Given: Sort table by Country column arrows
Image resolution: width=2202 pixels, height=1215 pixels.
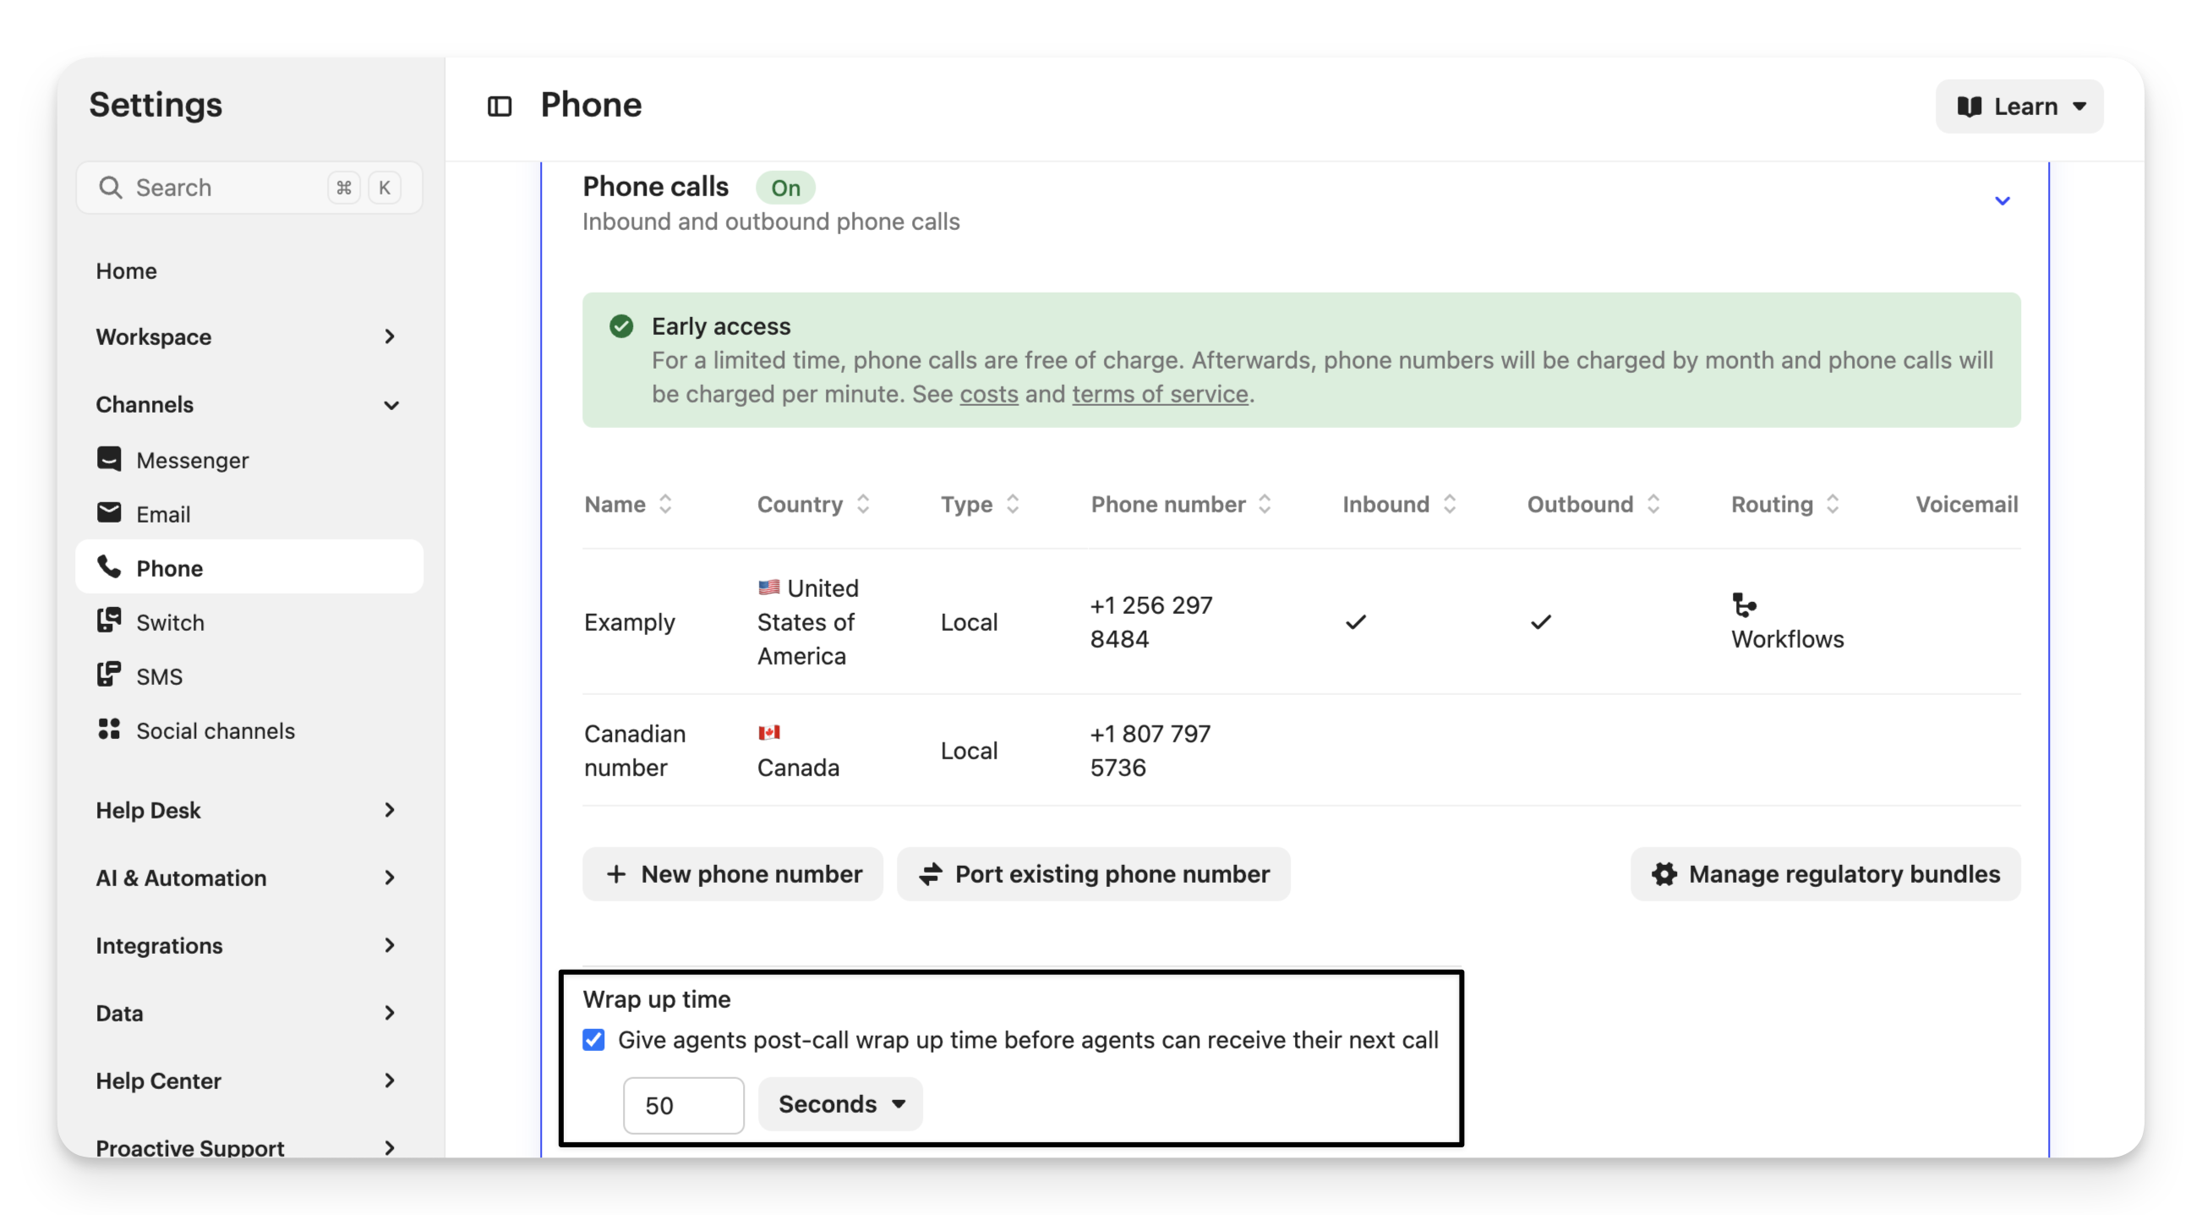Looking at the screenshot, I should tap(862, 505).
